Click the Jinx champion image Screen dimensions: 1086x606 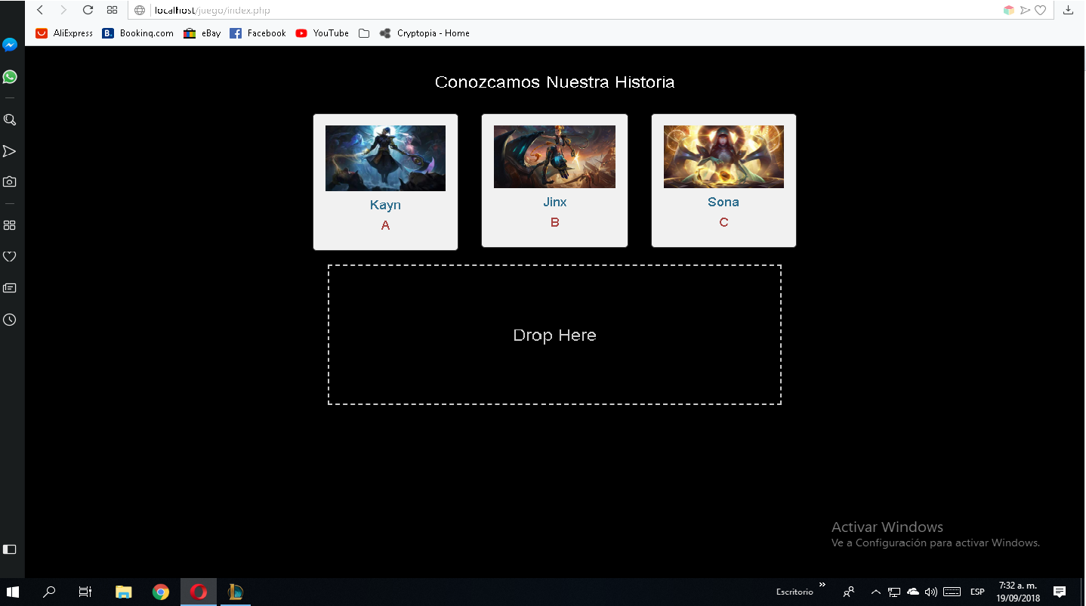tap(554, 156)
